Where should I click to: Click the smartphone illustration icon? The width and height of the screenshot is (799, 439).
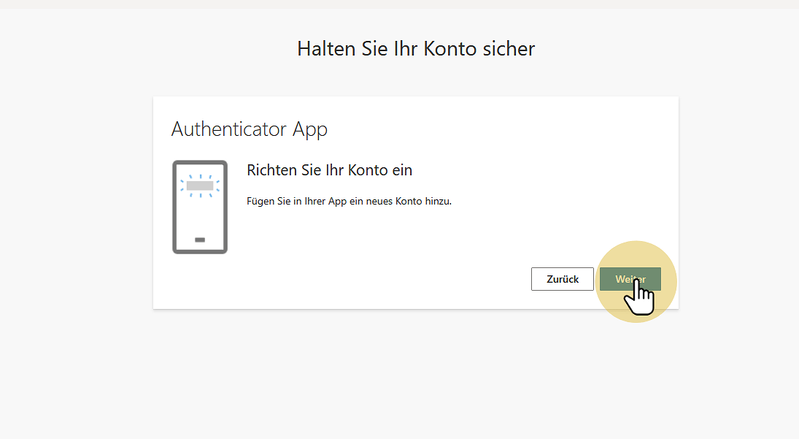coord(200,207)
